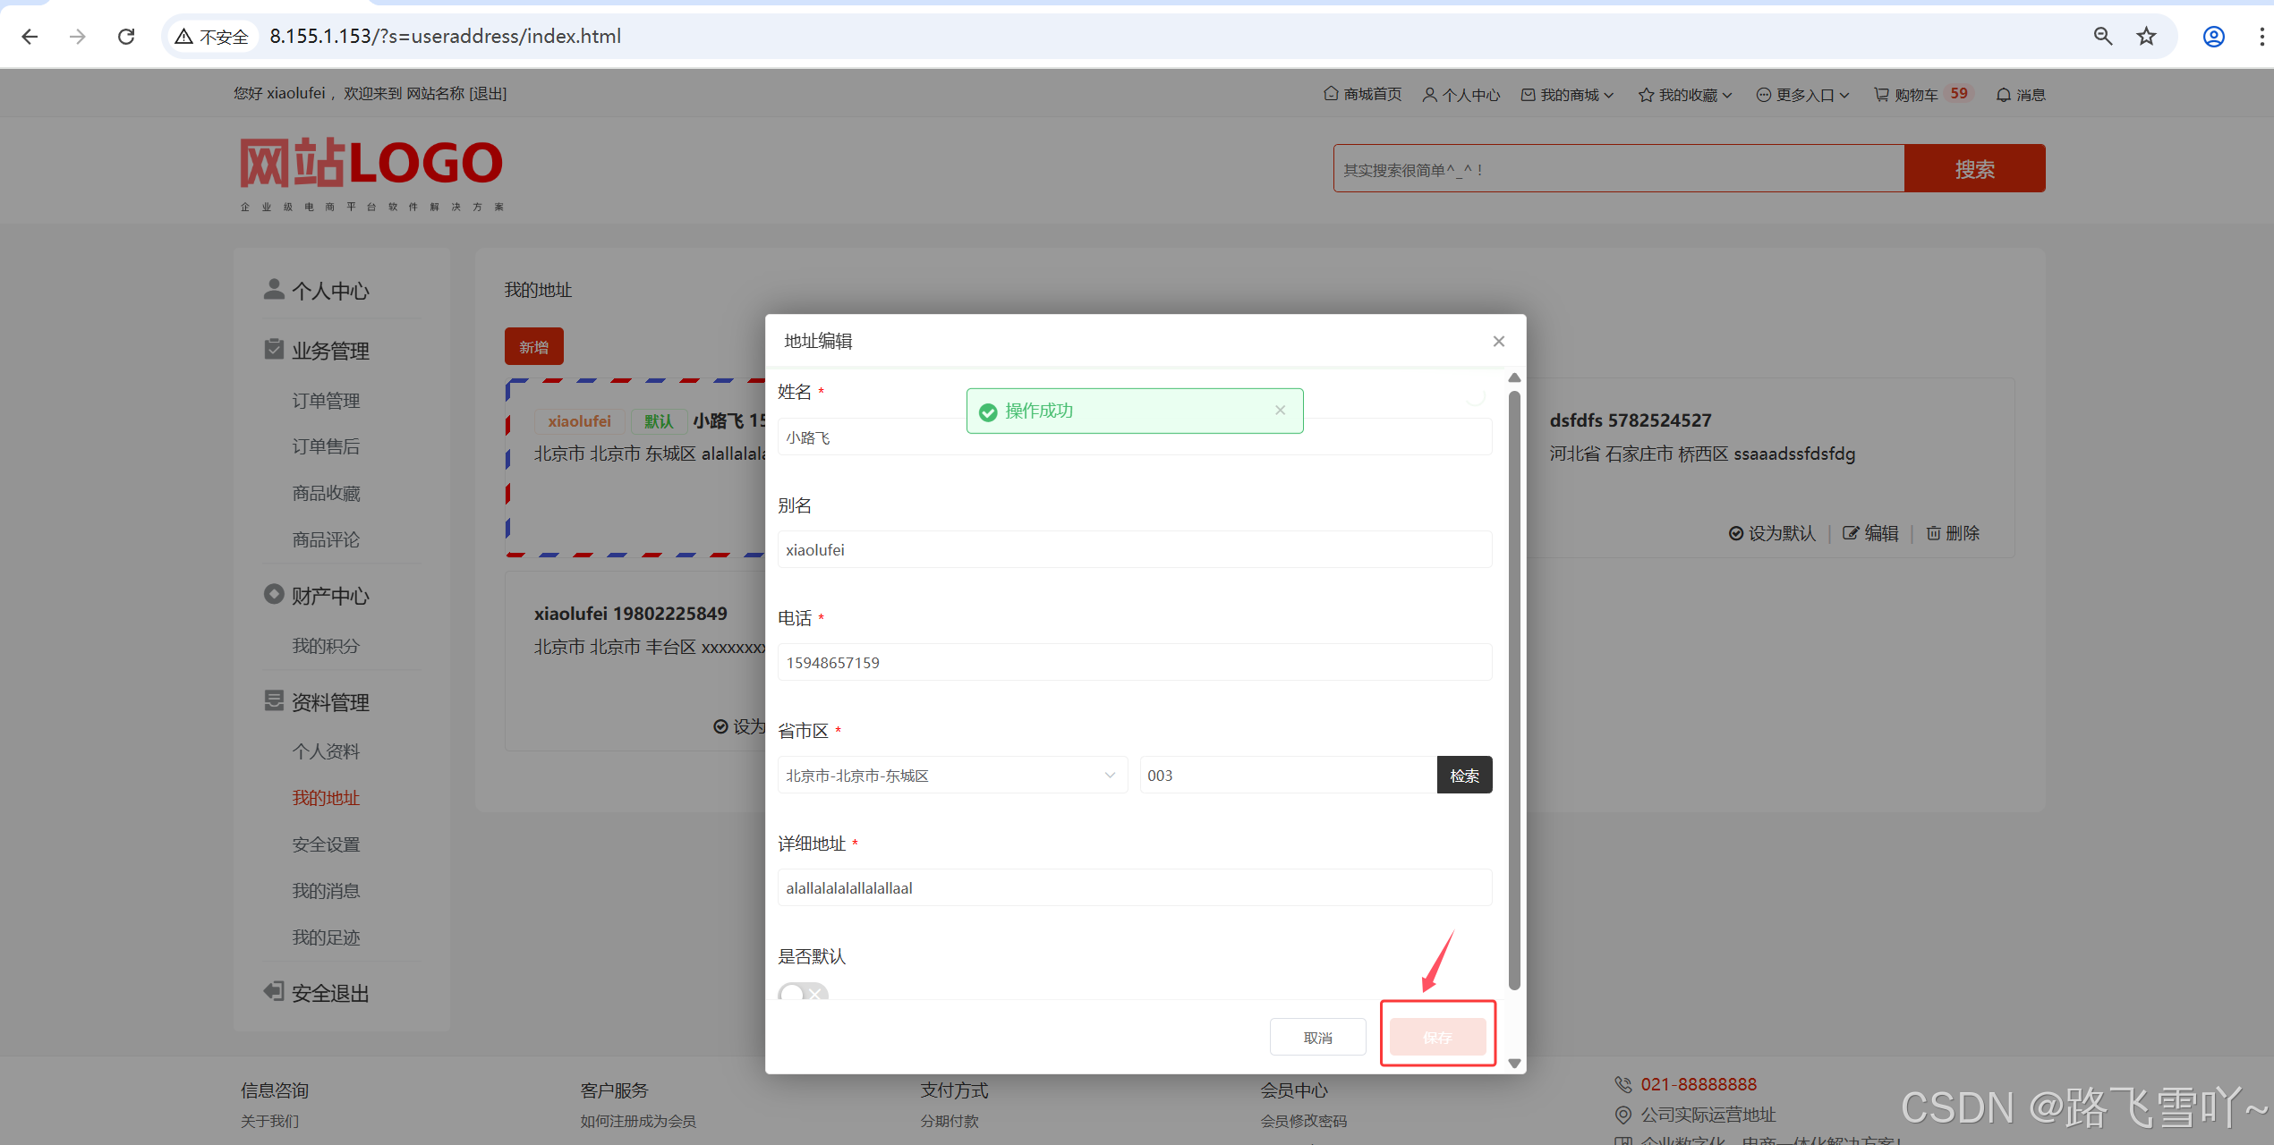2274x1145 pixels.
Task: Expand the 我的商城 header menu
Action: click(1568, 95)
